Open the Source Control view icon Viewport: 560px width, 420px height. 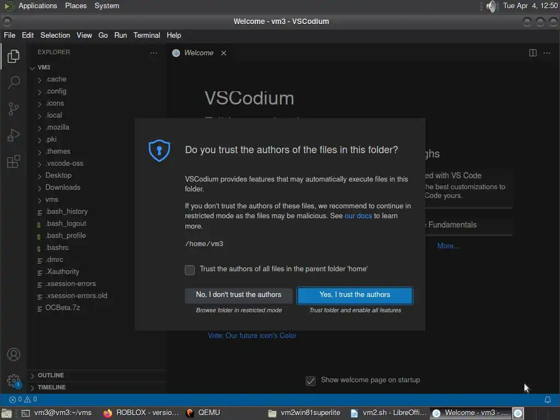[14, 109]
